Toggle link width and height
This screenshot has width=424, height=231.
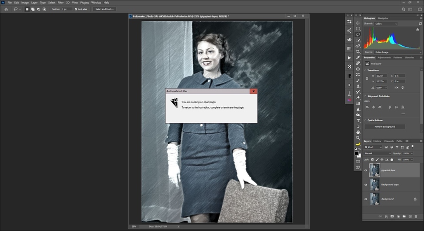coord(367,78)
